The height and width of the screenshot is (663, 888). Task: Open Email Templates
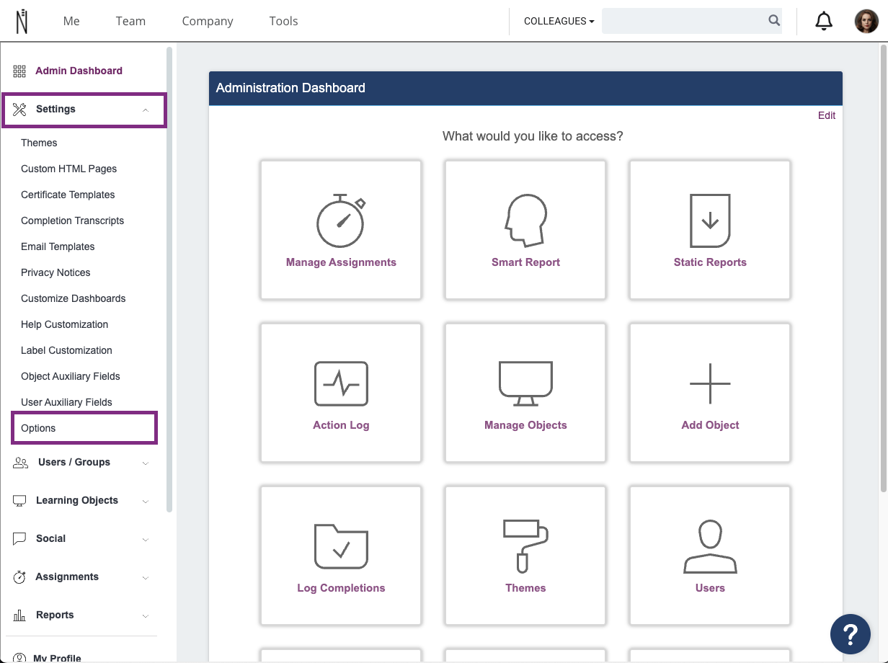point(58,246)
